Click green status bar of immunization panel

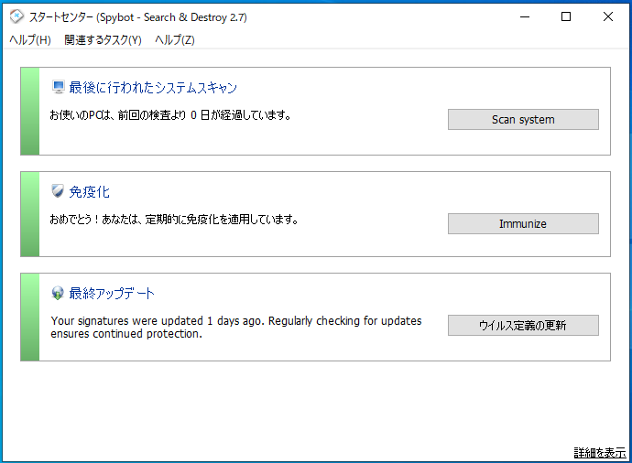pos(30,214)
